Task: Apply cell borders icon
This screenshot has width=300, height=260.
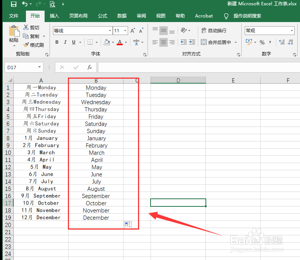Action: 90,42
